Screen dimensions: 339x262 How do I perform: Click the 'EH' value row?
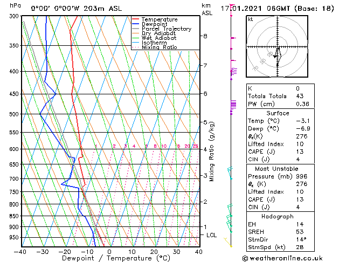[x=280, y=224]
